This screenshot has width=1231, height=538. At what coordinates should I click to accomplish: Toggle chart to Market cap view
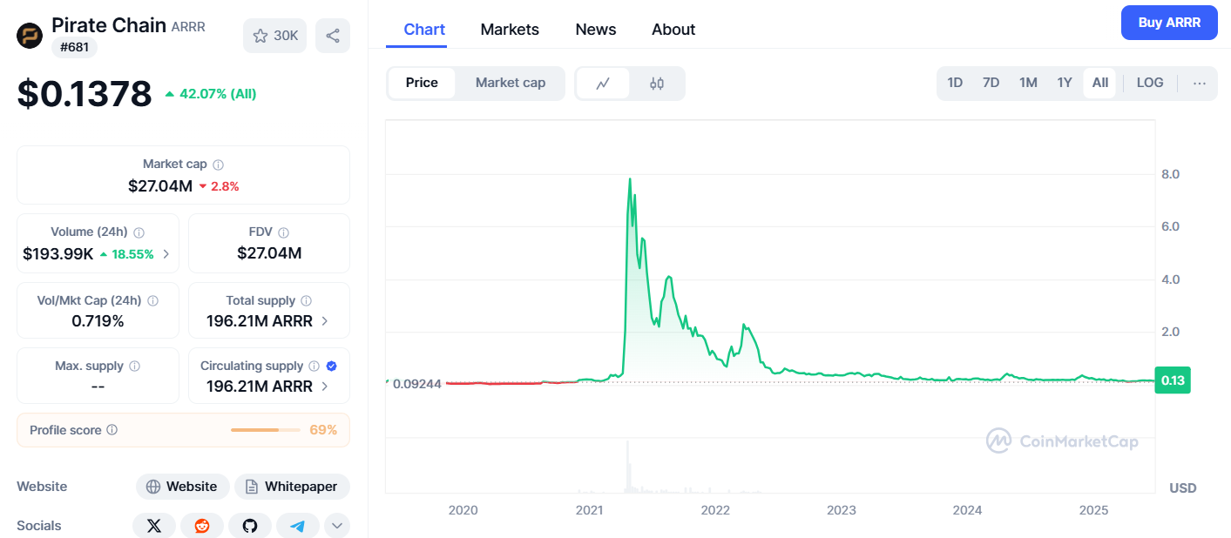pyautogui.click(x=511, y=83)
